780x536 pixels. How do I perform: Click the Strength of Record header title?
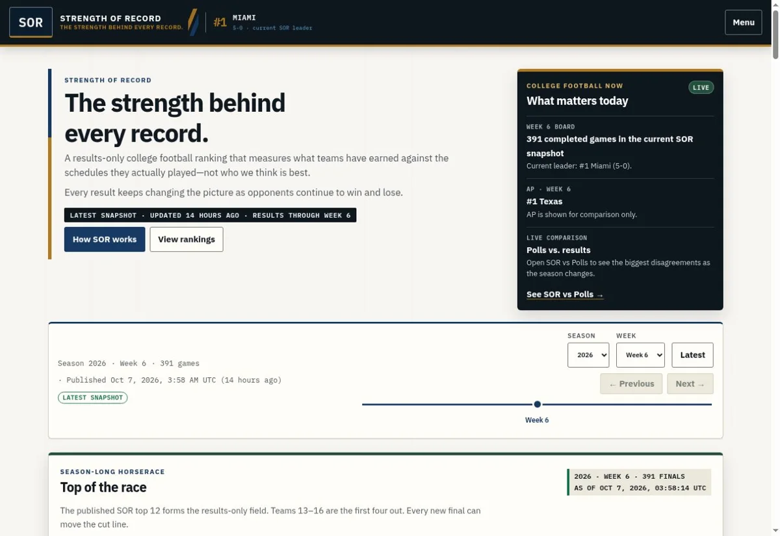(x=110, y=18)
